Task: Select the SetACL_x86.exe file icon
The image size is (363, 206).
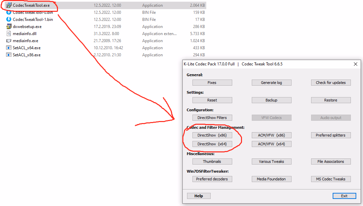Action: pos(9,55)
